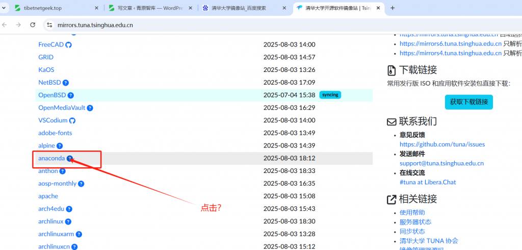Click the OpenBSD timestamp 2025-07-04 15:38
The height and width of the screenshot is (250, 522).
pyautogui.click(x=290, y=95)
